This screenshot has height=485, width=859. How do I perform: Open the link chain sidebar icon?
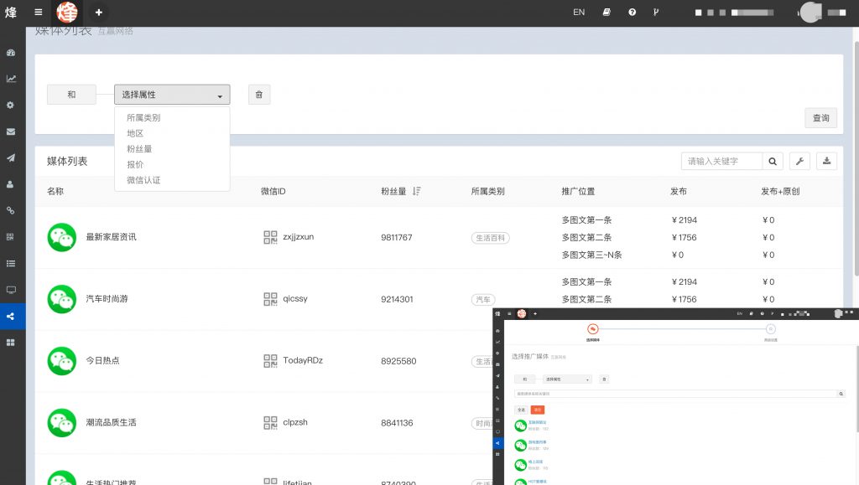click(x=10, y=210)
